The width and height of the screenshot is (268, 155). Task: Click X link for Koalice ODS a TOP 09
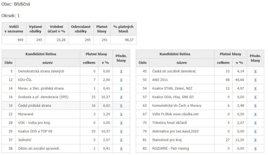tap(121, 131)
